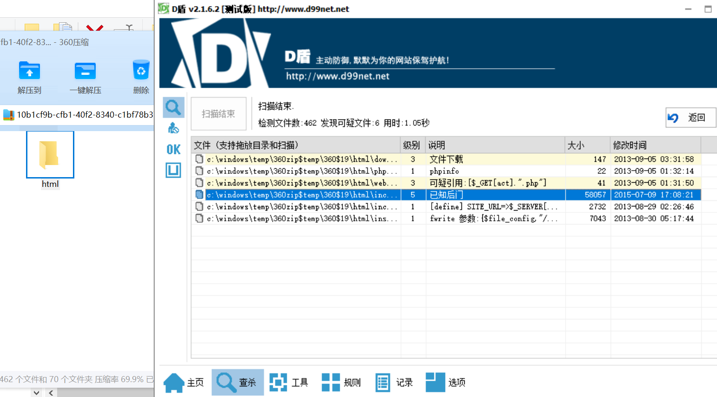Switch to the 查杀 tab

click(237, 382)
